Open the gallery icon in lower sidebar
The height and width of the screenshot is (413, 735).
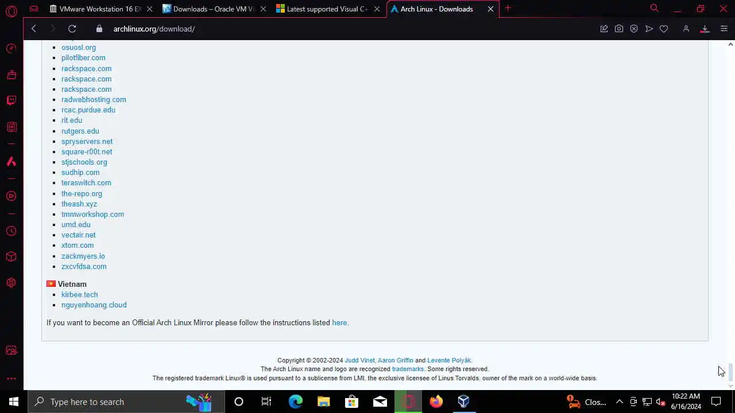pyautogui.click(x=11, y=350)
